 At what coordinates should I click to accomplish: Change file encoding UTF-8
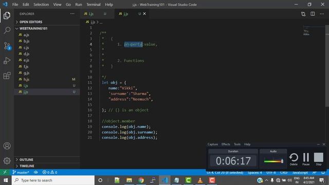click(x=271, y=173)
